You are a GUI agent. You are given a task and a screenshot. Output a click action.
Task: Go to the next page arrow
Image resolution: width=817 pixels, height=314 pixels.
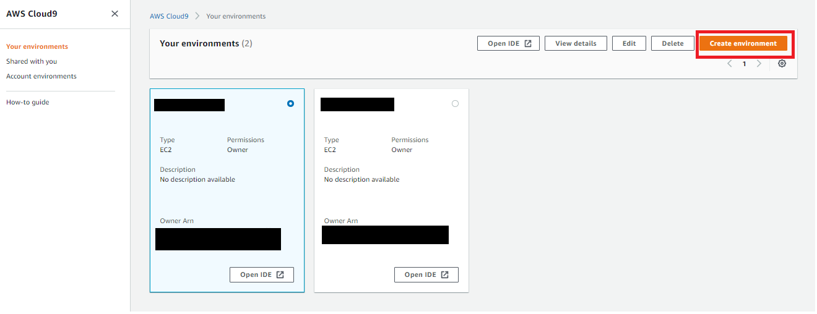coord(759,64)
